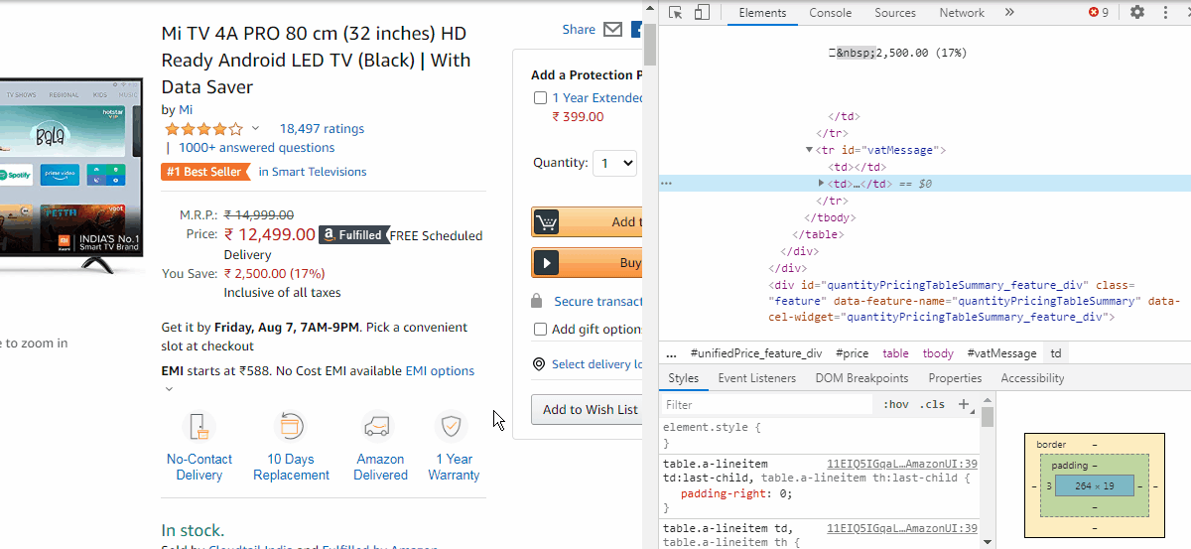
Task: Check the 1 Year Extended warranty box
Action: point(540,97)
